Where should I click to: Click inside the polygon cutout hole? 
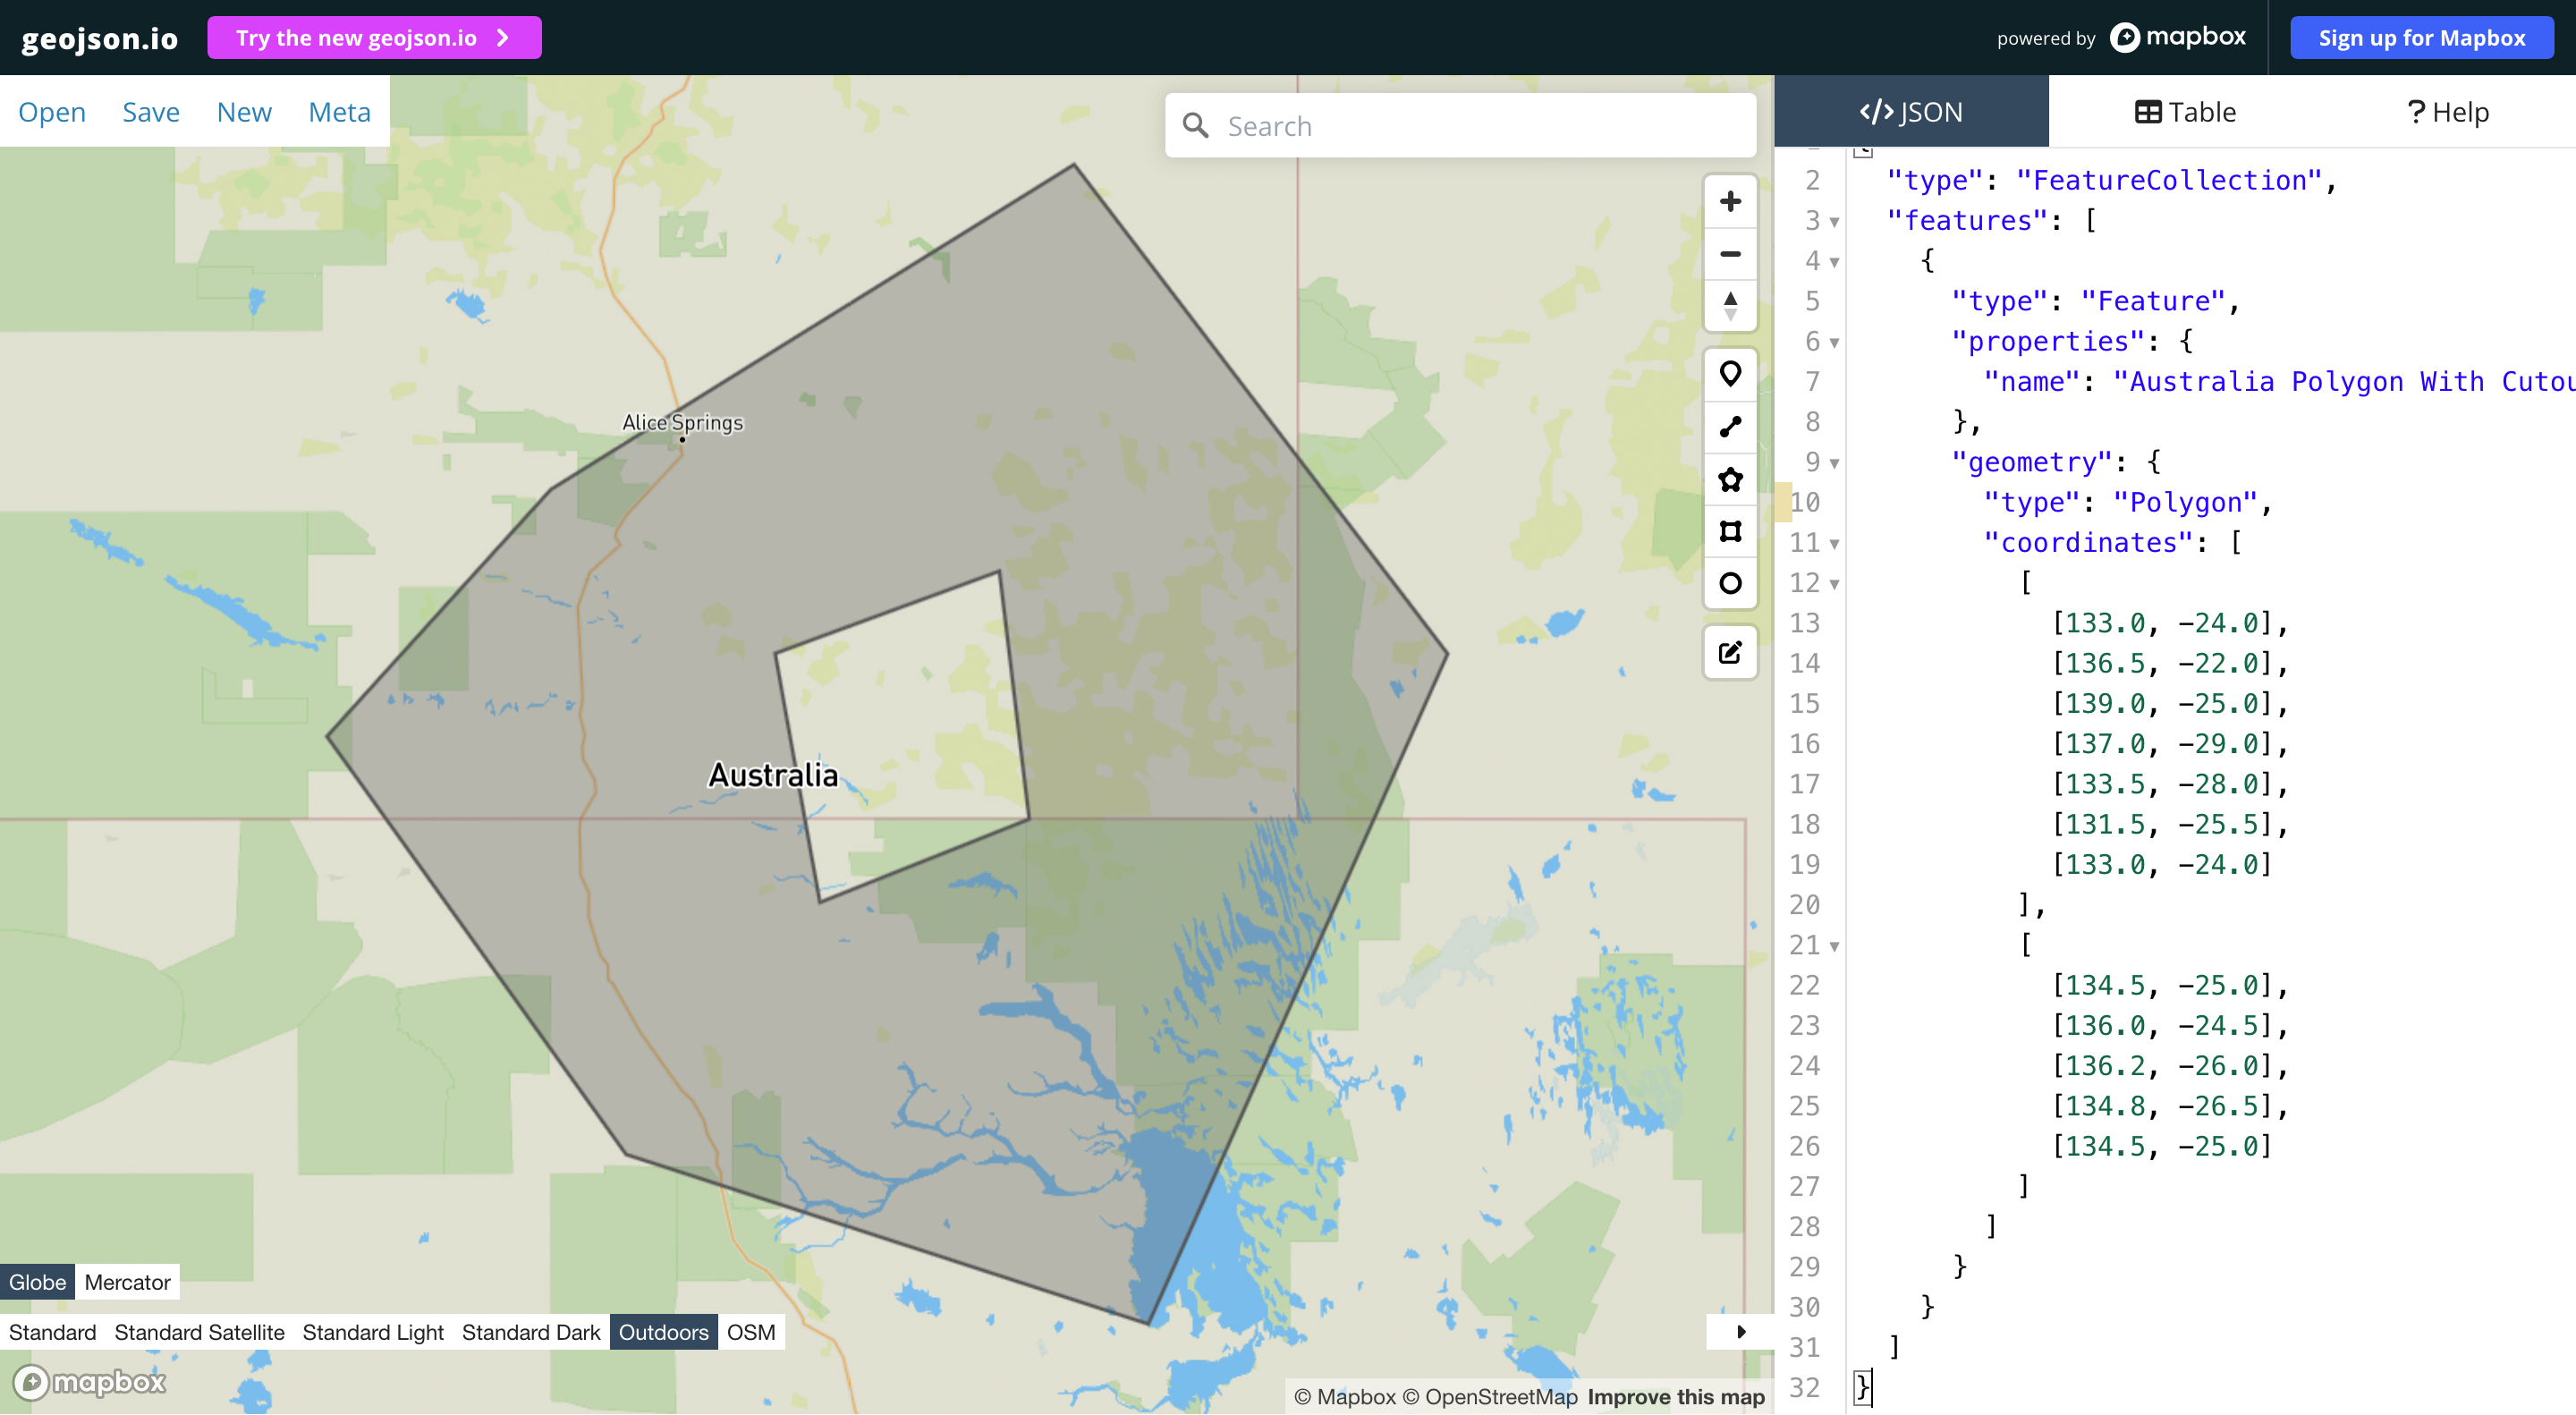(x=905, y=735)
